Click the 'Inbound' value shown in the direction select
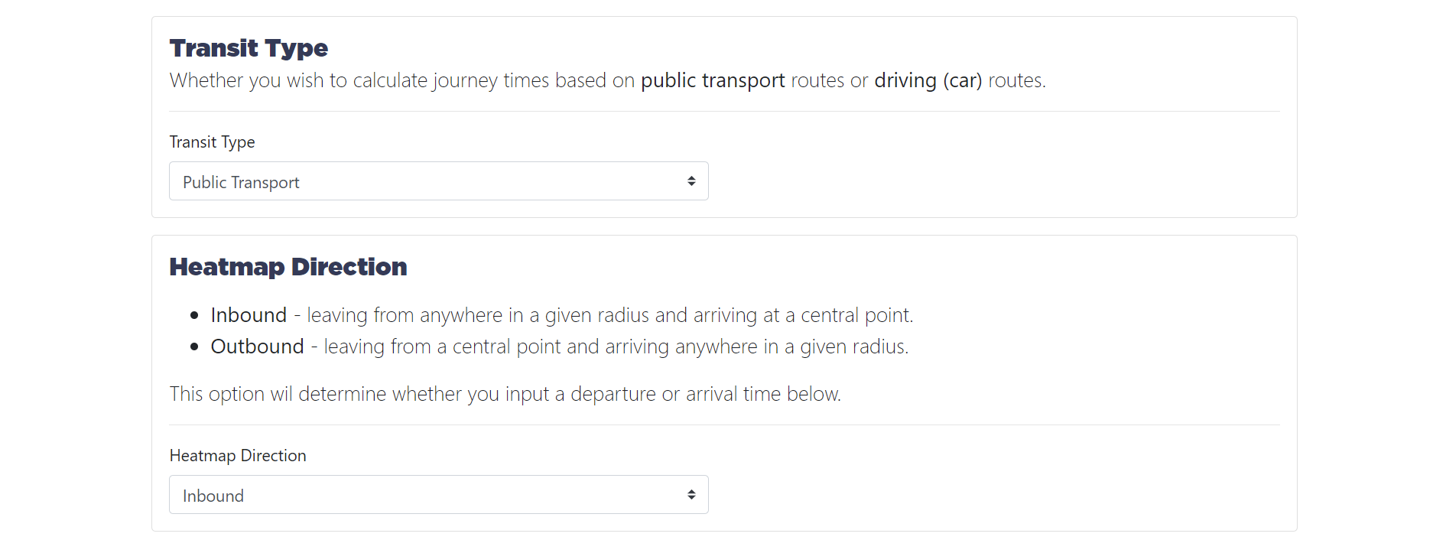The width and height of the screenshot is (1446, 540). 213,496
